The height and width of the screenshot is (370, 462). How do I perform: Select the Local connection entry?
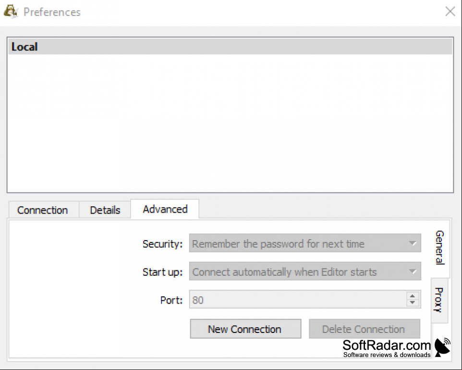click(230, 47)
